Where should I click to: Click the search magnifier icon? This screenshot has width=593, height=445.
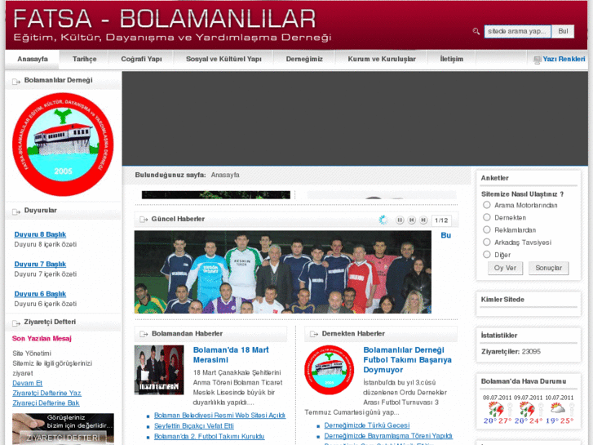[x=476, y=31]
